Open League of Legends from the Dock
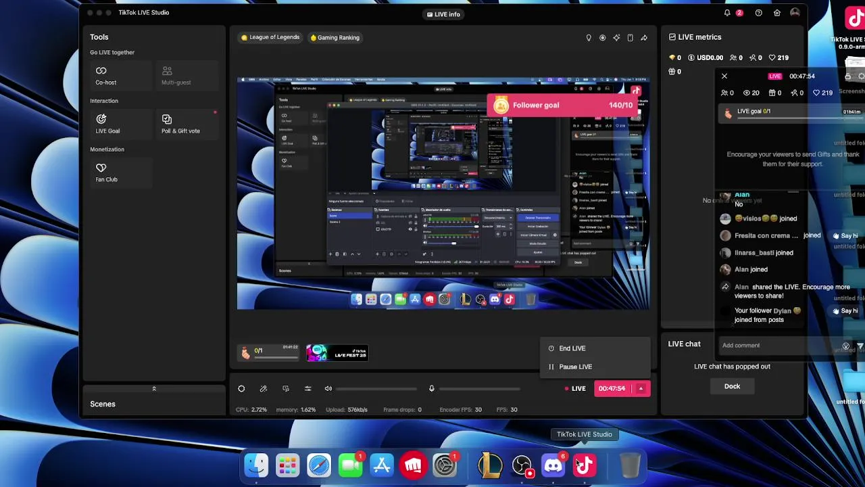This screenshot has width=865, height=487. pyautogui.click(x=491, y=465)
